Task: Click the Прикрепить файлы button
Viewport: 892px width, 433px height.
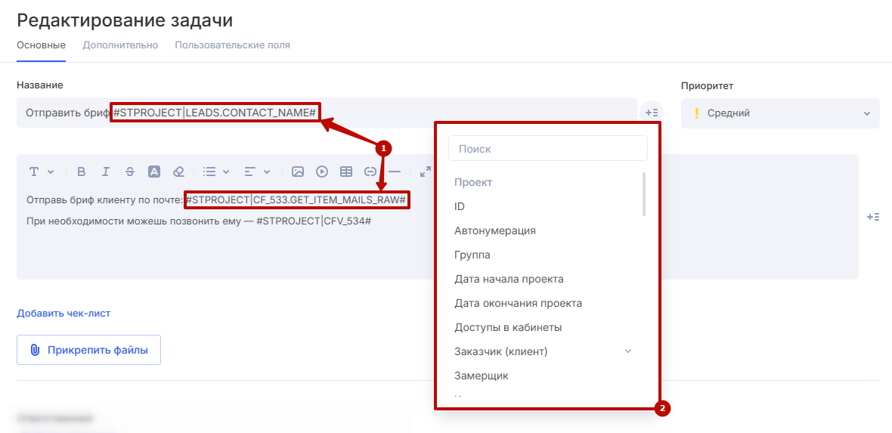Action: point(88,350)
